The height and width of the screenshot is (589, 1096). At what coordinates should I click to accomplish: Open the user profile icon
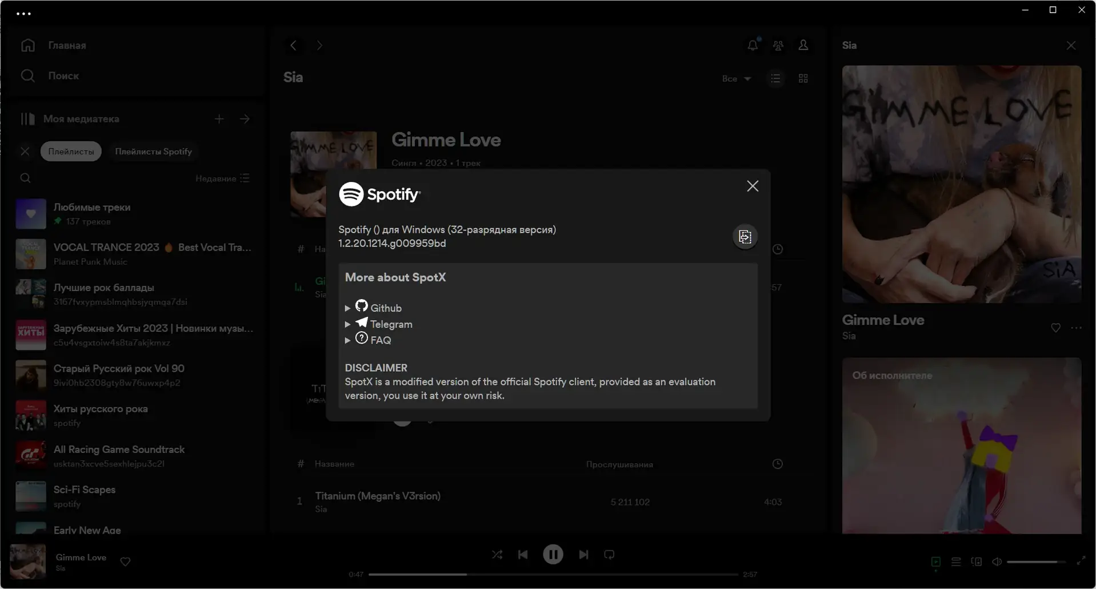[803, 45]
